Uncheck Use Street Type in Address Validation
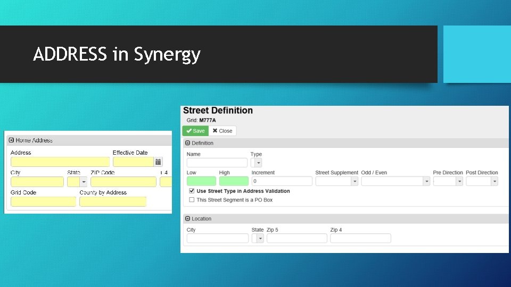The height and width of the screenshot is (287, 511). coord(192,191)
